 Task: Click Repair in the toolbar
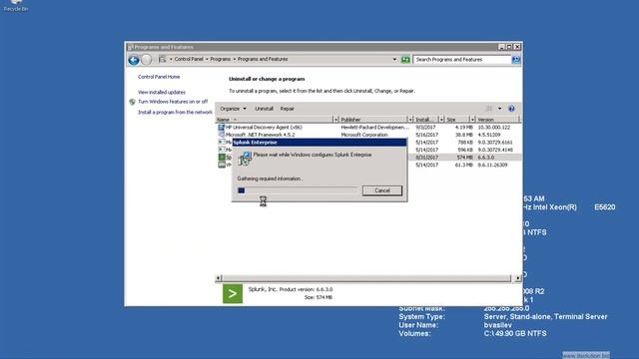click(x=287, y=109)
